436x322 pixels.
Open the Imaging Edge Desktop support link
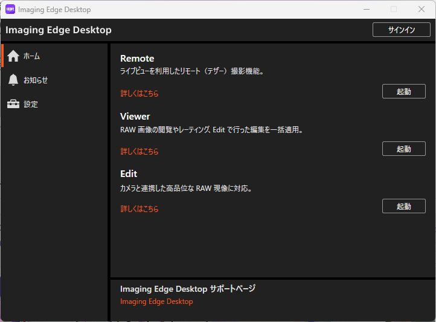point(156,301)
